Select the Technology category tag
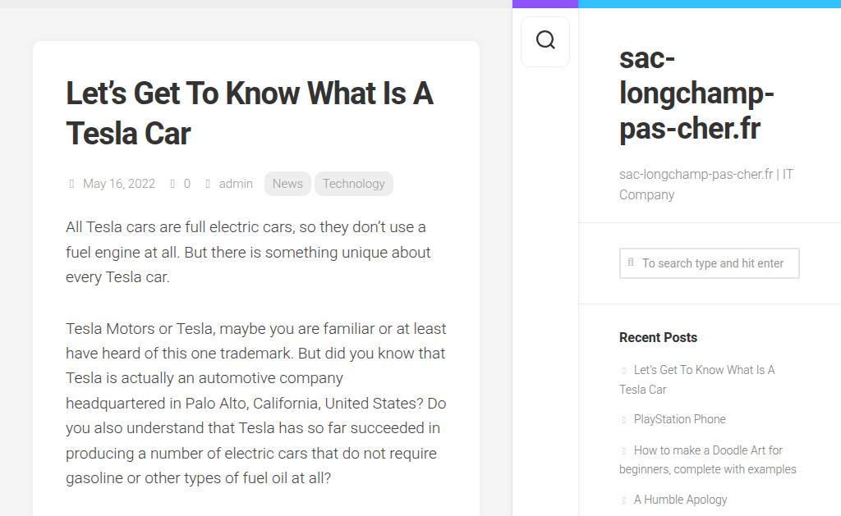Image resolution: width=841 pixels, height=516 pixels. click(353, 184)
